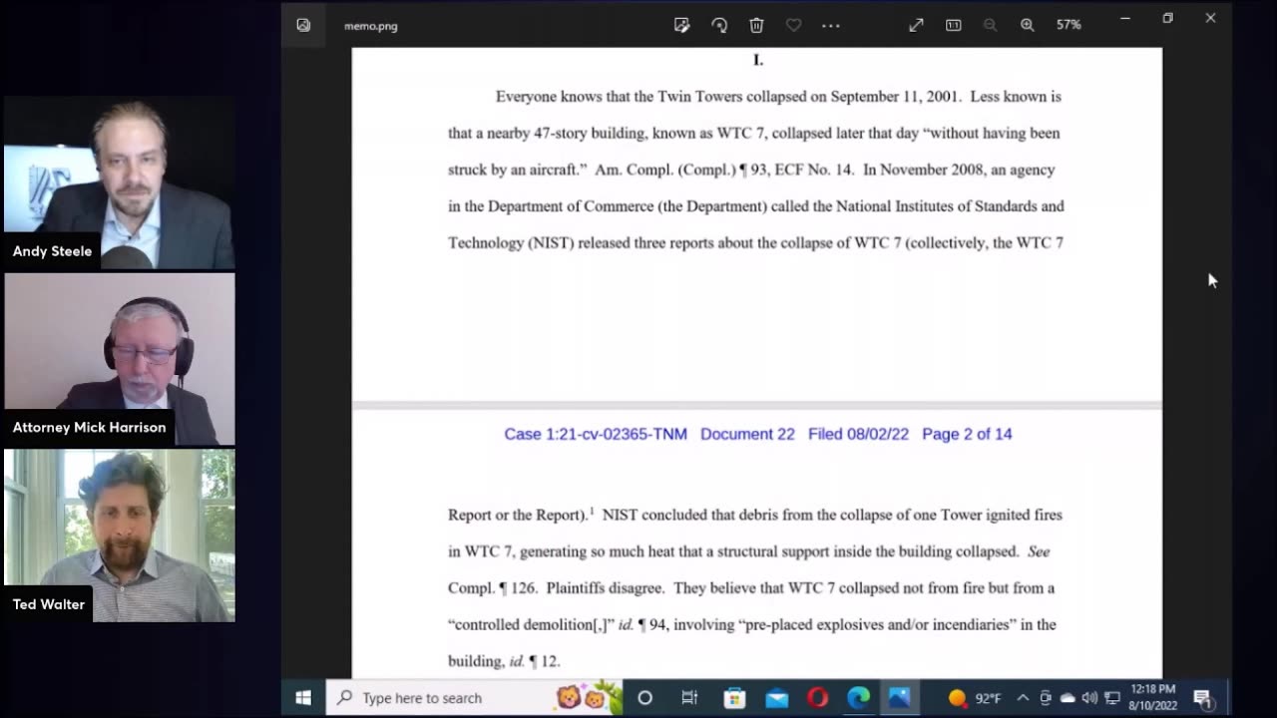The height and width of the screenshot is (718, 1277).
Task: Open Task View on the taskbar
Action: pyautogui.click(x=689, y=698)
